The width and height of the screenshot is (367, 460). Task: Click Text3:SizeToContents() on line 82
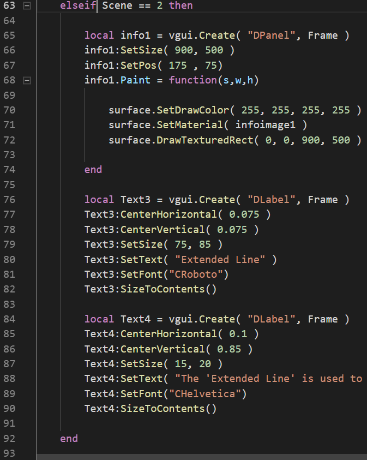pos(151,289)
